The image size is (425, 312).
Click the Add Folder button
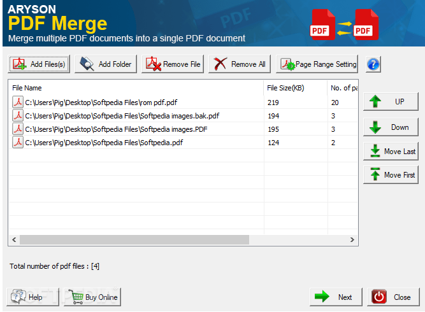(x=106, y=64)
